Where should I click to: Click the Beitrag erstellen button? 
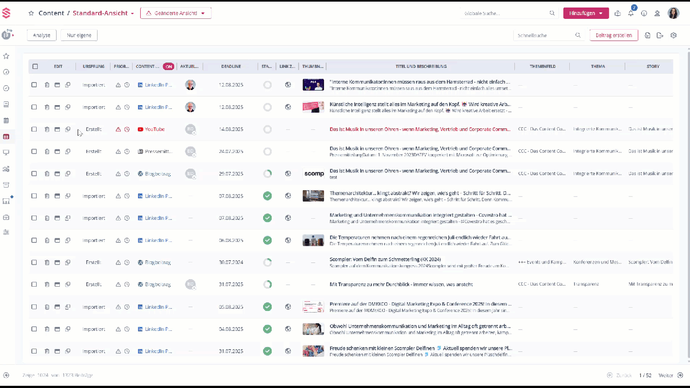coord(614,36)
